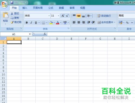
Task: Click the 复制 (Copy) label
Action: (x=16, y=18)
